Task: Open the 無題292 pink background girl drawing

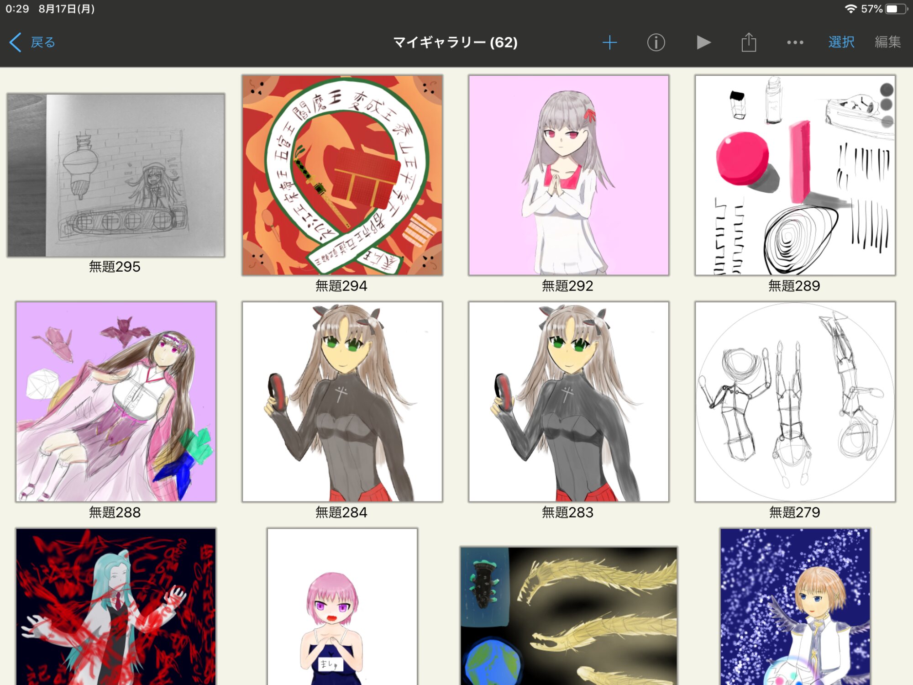Action: (x=568, y=175)
